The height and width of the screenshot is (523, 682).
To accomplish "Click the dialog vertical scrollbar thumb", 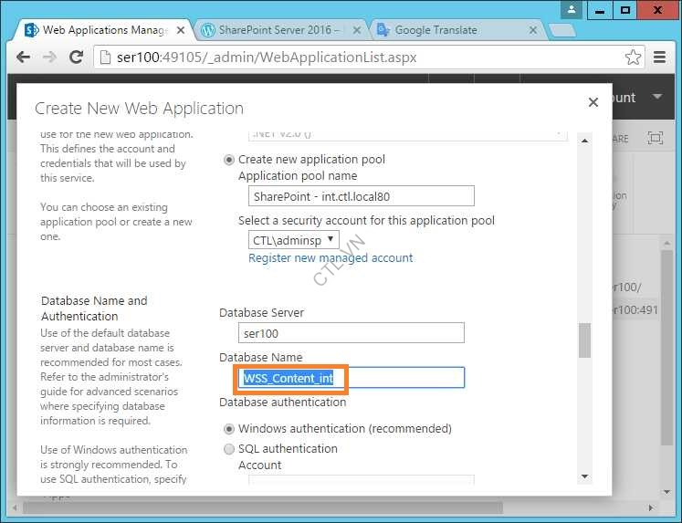I will (x=584, y=340).
